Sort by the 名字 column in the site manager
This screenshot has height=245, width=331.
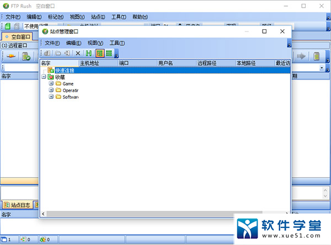click(x=60, y=63)
